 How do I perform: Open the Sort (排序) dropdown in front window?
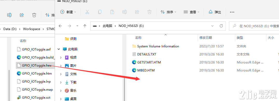click(x=168, y=12)
